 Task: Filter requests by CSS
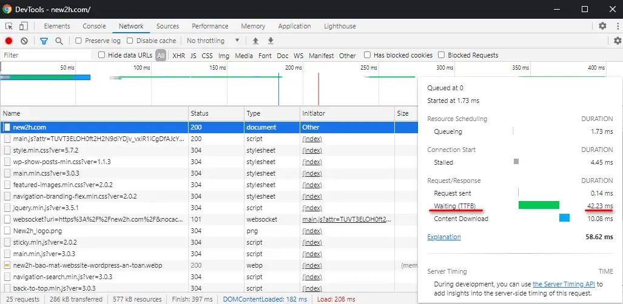[207, 56]
